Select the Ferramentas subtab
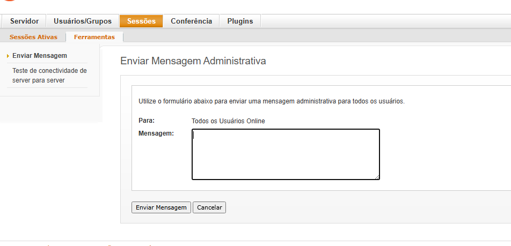 coord(94,37)
